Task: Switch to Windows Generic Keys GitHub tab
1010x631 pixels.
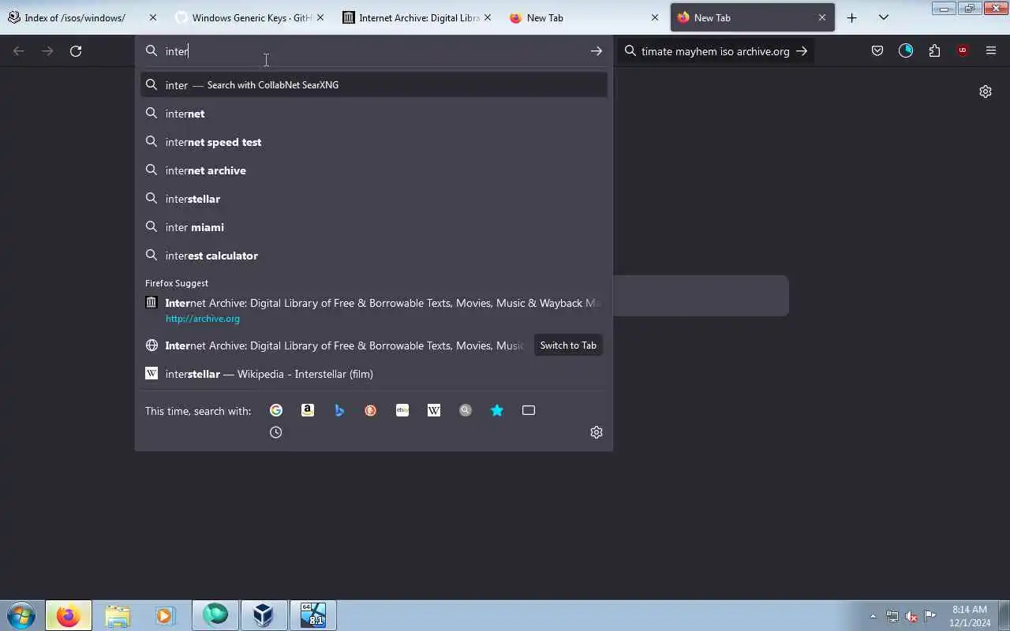Action: [x=252, y=17]
